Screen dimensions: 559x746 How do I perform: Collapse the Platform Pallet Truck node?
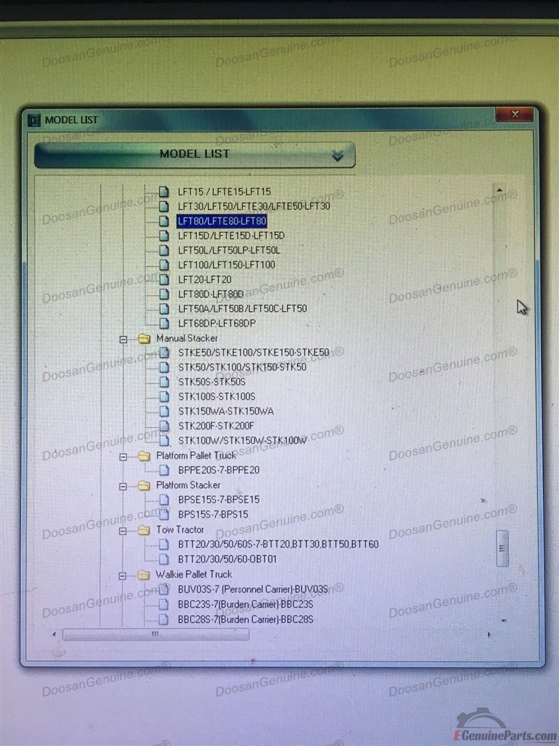coord(124,457)
